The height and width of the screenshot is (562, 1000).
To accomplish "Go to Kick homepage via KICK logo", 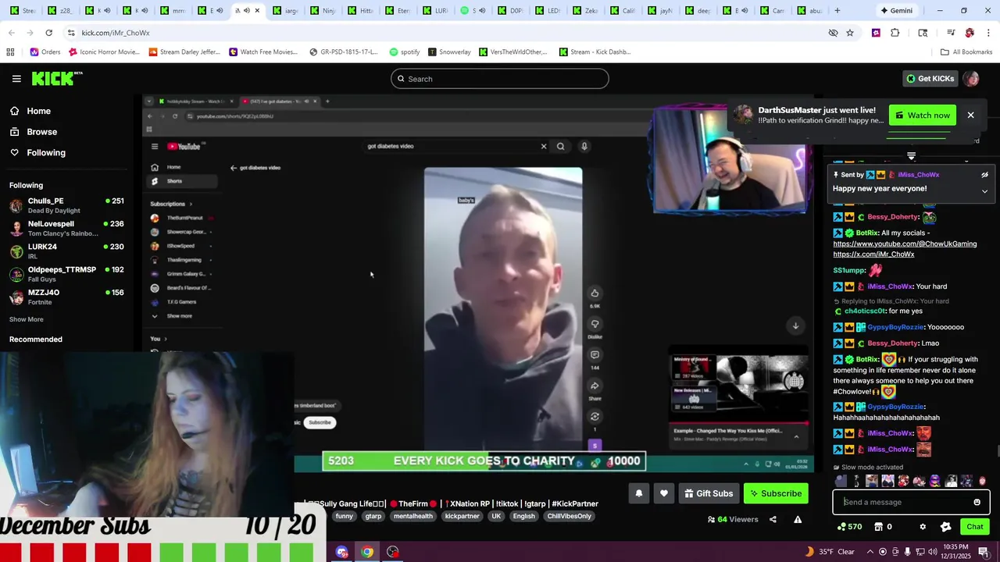I will pyautogui.click(x=56, y=78).
